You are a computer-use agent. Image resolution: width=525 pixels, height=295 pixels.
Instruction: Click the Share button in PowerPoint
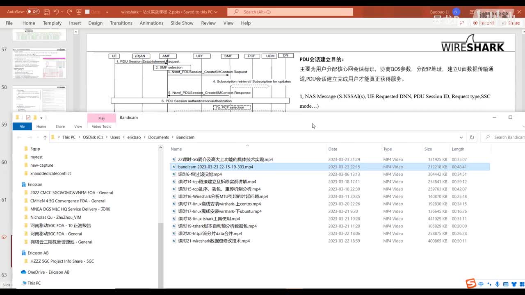510,23
